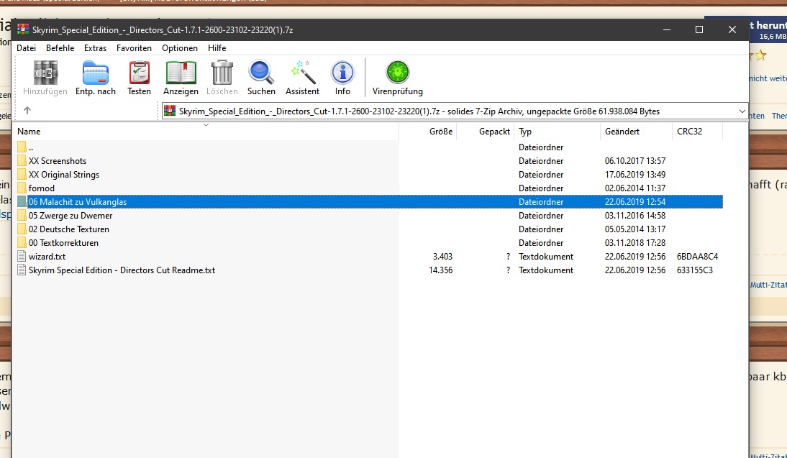Open the Datei menu
Image resolution: width=787 pixels, height=458 pixels.
coord(26,48)
